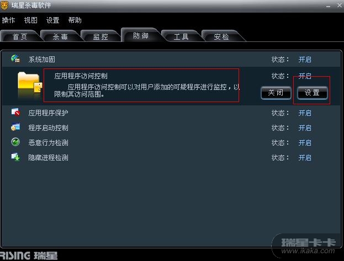This screenshot has width=344, height=261.
Task: Click the 关闭 button for access control
Action: pos(276,93)
